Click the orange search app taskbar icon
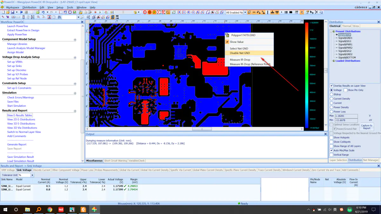The image size is (381, 214). (39, 210)
